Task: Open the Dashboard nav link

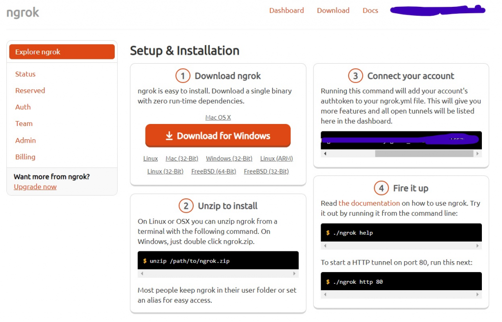Action: click(286, 11)
